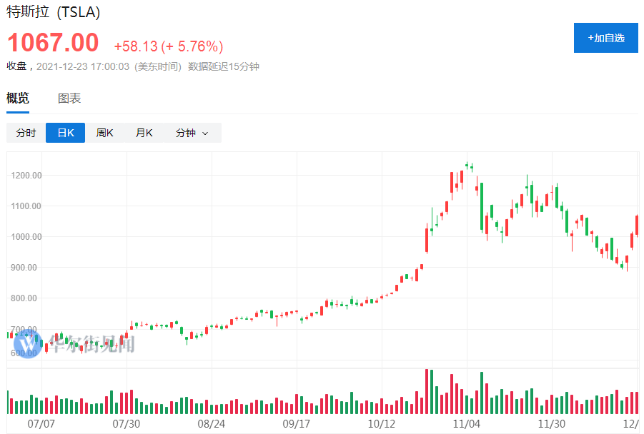Click the +加自选 add to watchlist button
This screenshot has width=644, height=434.
click(605, 38)
